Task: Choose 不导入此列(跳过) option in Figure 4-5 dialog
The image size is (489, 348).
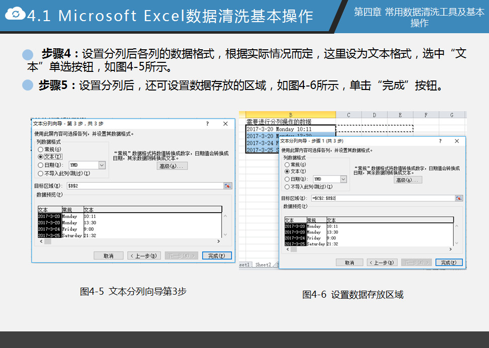Action: tap(41, 173)
